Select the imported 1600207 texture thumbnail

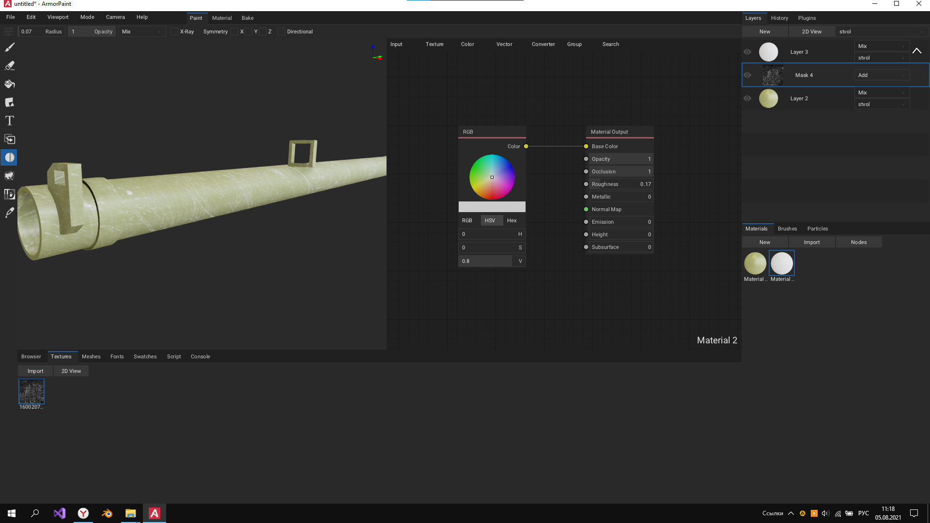[31, 391]
